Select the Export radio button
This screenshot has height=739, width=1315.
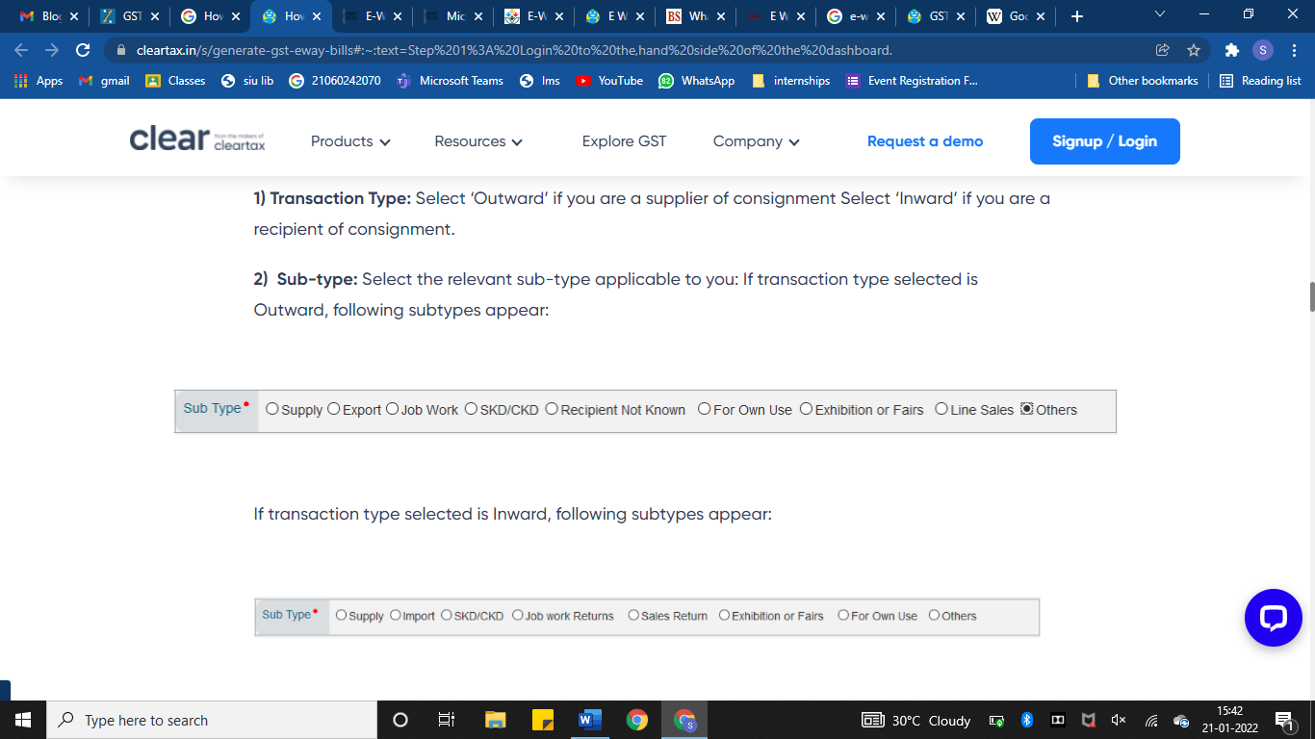point(334,409)
